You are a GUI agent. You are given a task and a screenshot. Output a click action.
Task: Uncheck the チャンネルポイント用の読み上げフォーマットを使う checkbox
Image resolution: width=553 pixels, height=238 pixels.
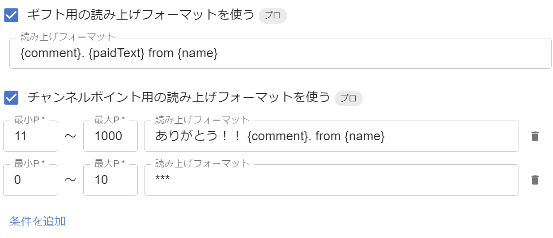(x=11, y=98)
